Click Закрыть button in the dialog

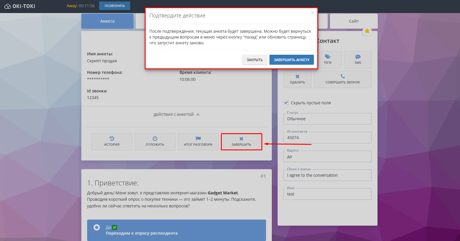[254, 60]
